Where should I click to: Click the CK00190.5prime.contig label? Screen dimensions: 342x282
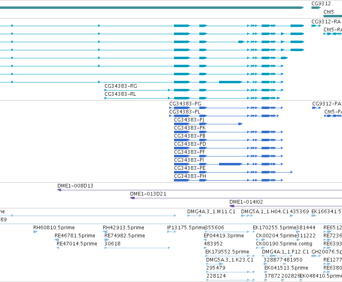tap(284, 244)
